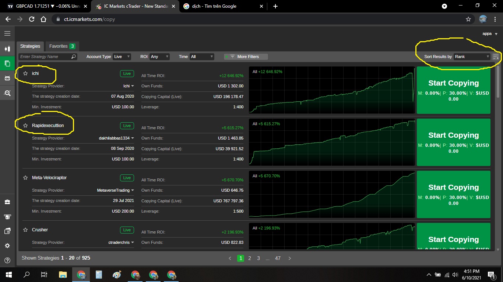
Task: Favorite the Meta-Velociraptor strategy star
Action: point(25,178)
